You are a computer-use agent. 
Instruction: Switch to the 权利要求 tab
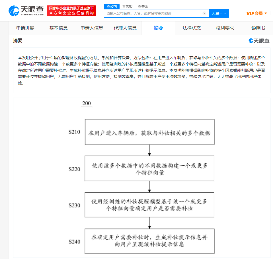click(225, 28)
